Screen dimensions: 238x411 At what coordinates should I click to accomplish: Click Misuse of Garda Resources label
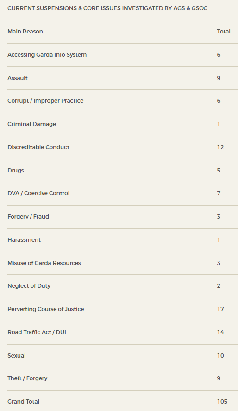tap(44, 263)
